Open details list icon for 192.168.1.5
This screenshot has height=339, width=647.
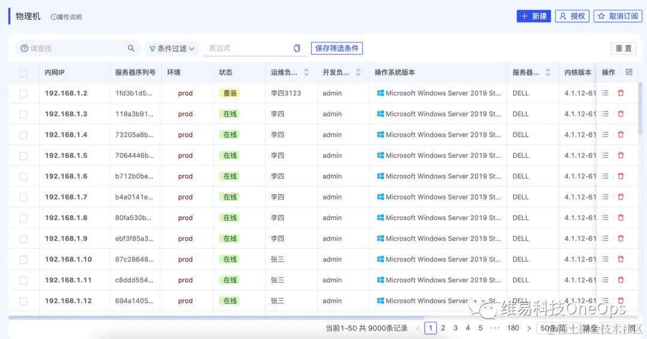(x=605, y=156)
